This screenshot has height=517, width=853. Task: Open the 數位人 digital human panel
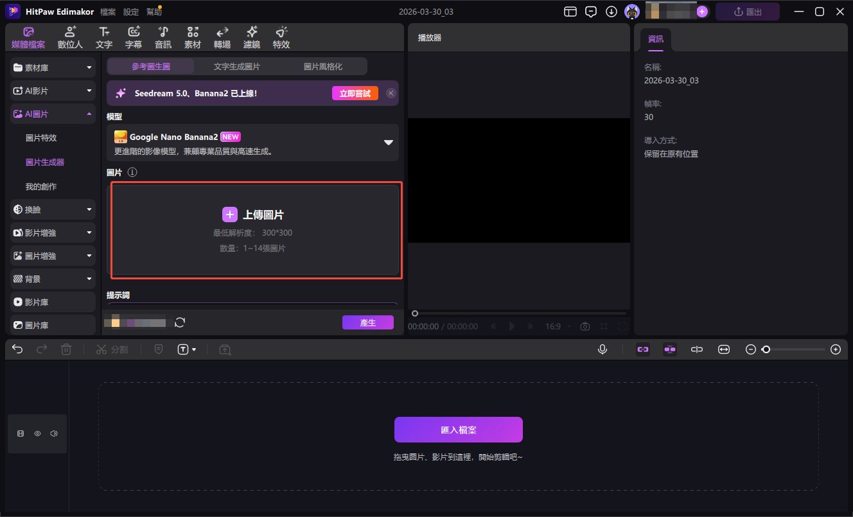[69, 37]
